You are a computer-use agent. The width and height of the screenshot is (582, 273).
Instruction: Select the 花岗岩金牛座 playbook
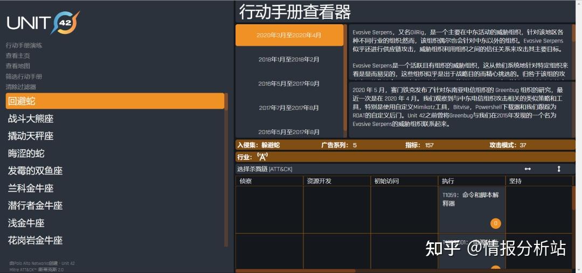[115, 240]
